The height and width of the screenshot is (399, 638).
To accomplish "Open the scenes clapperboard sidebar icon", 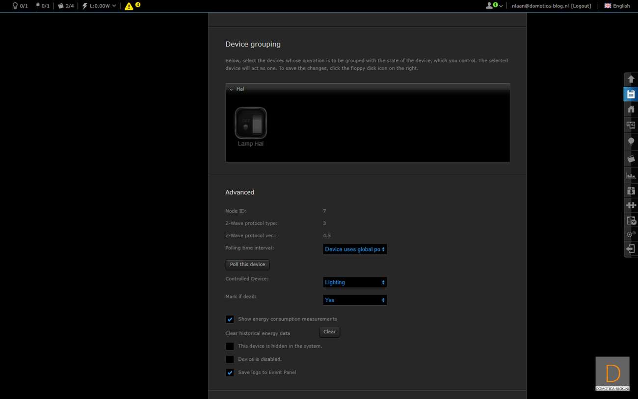I will point(631,159).
